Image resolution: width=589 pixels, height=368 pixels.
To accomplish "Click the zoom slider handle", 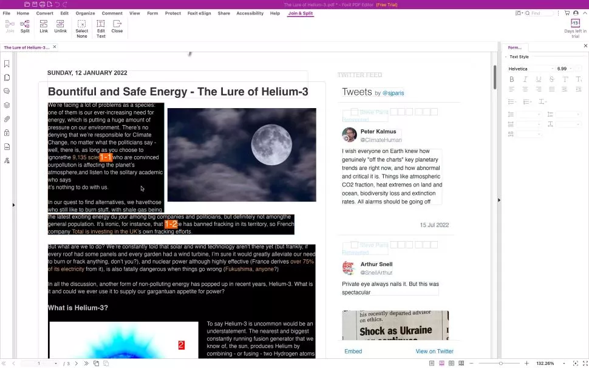I will [x=501, y=364].
